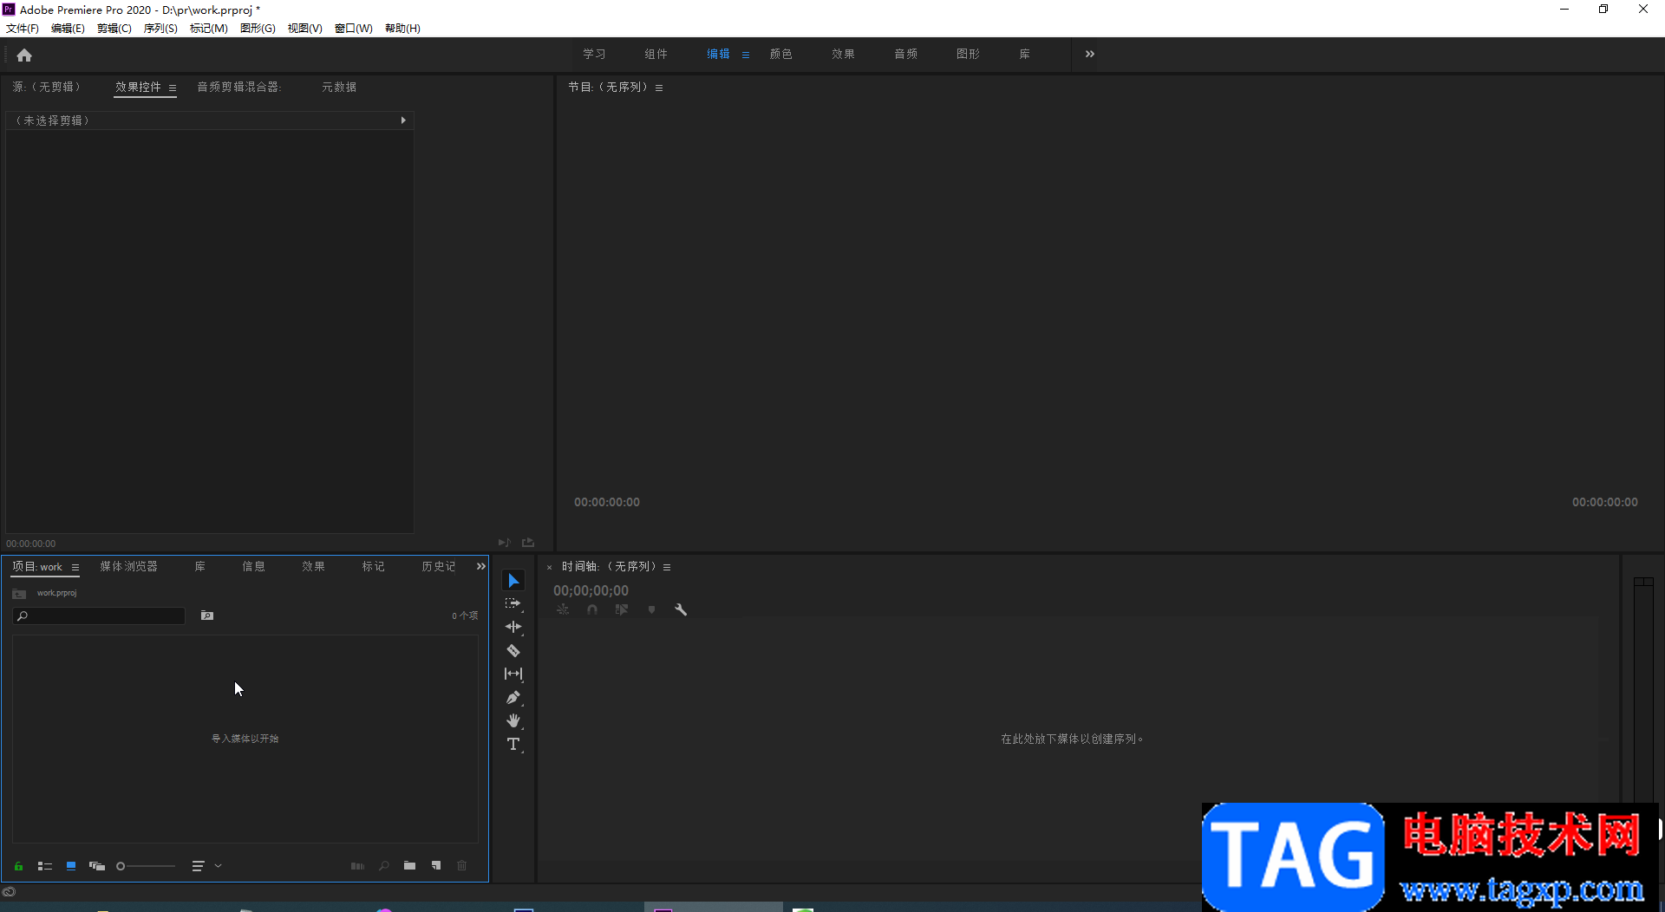Click the export frame icon in Effect Controls
This screenshot has height=912, width=1665.
tap(528, 543)
